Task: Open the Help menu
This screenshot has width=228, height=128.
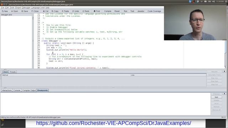Action: click(x=47, y=8)
